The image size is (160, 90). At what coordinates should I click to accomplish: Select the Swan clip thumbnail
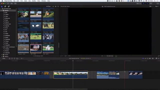coord(36,26)
